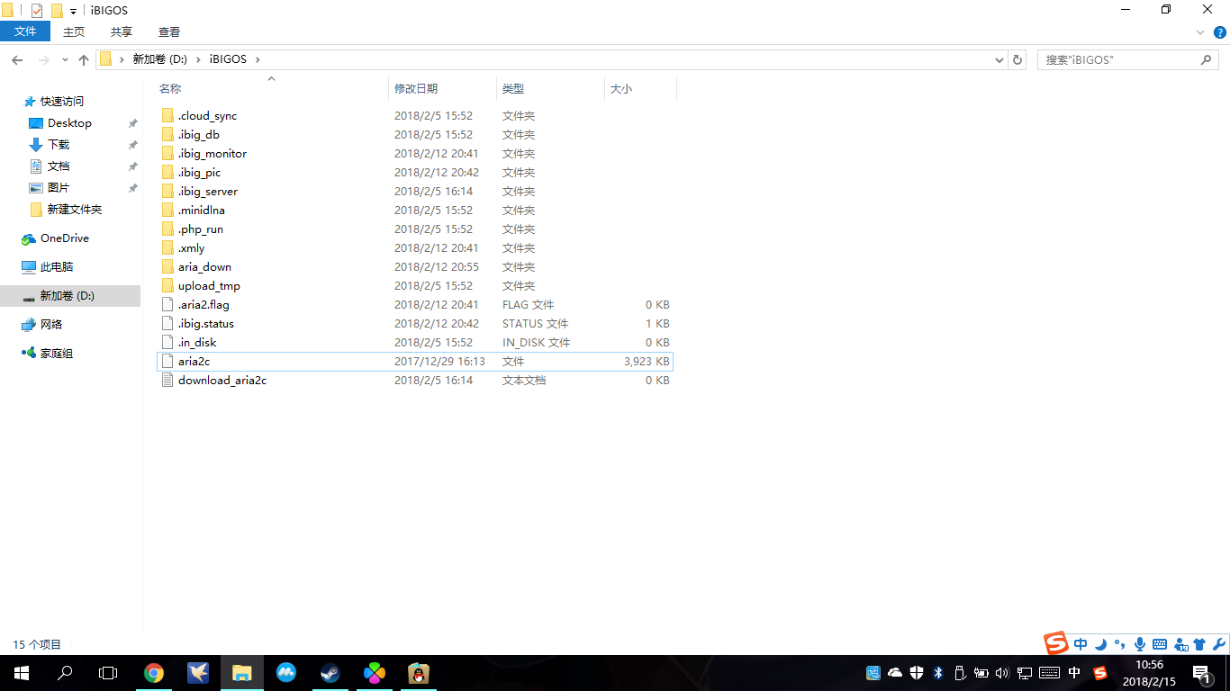Select the .ibig_pic folder
This screenshot has height=691, width=1230.
(x=199, y=173)
